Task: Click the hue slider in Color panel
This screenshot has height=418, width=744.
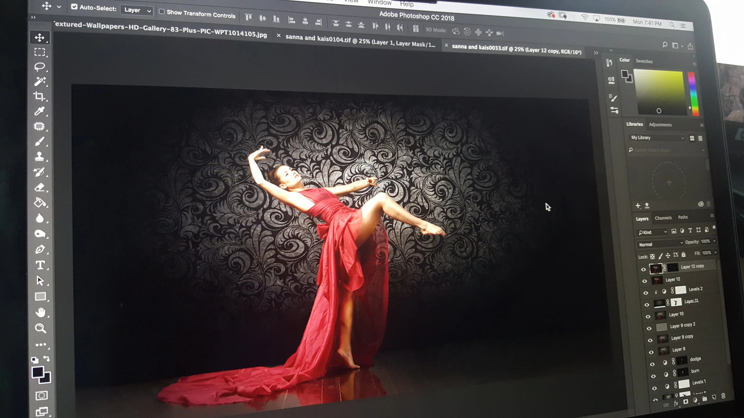Action: pos(693,94)
